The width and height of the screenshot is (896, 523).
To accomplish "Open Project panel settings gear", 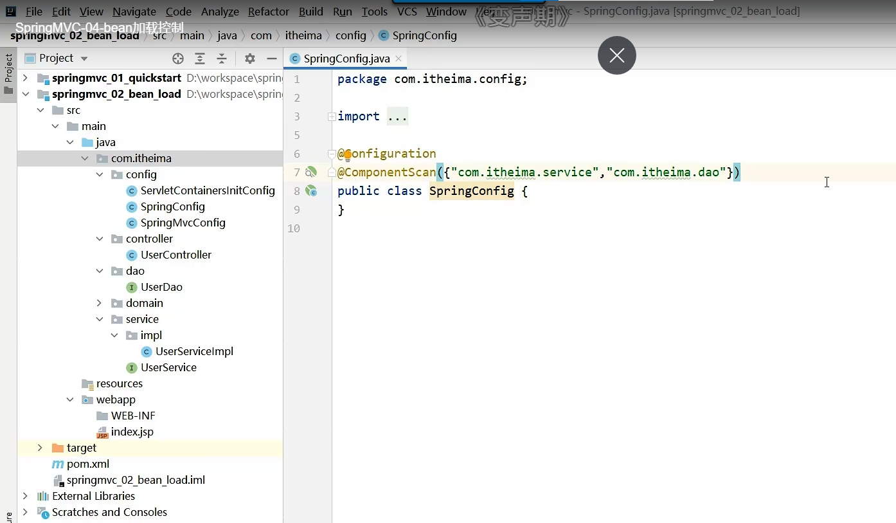I will coord(250,59).
